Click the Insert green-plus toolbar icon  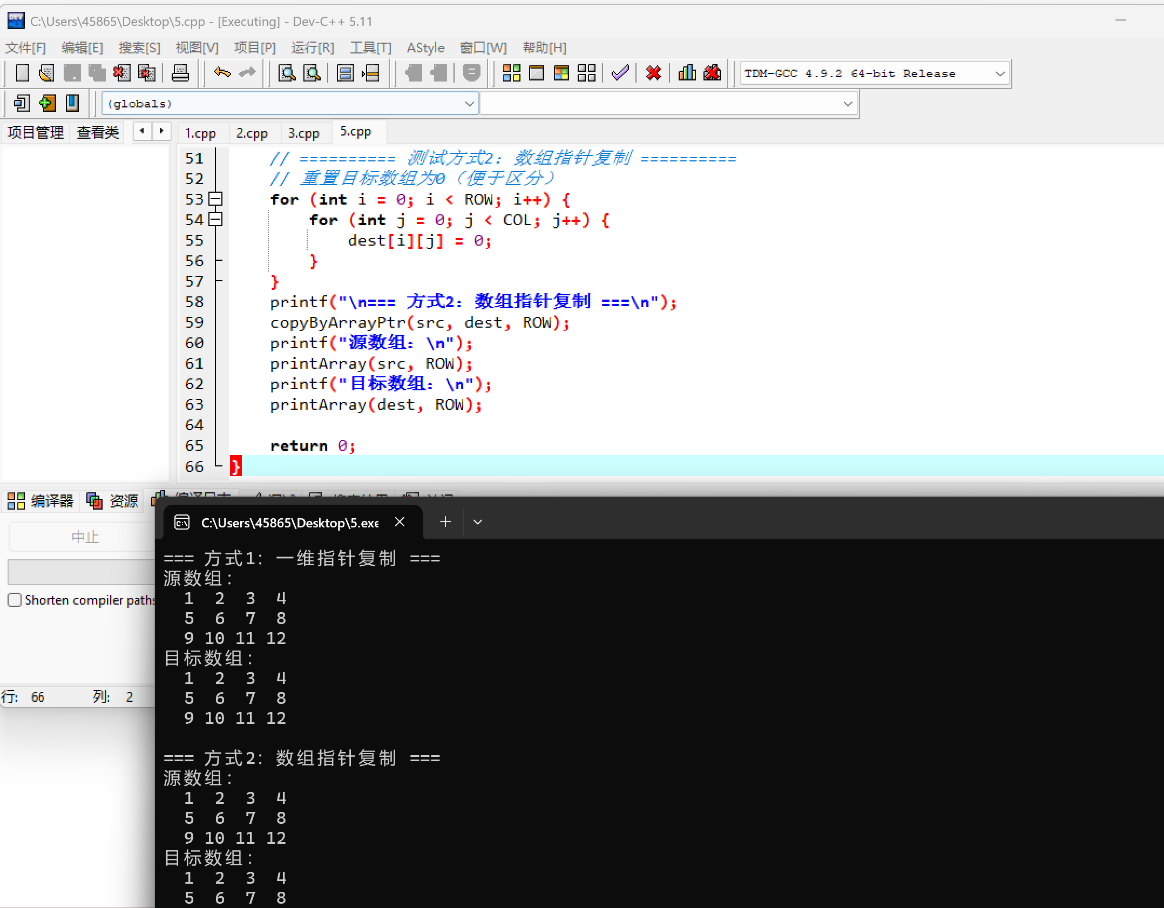coord(48,103)
